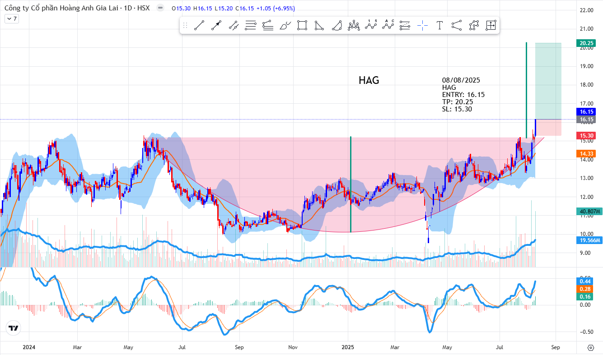Select the HAG text label on chart
603x355 pixels.
tap(369, 80)
